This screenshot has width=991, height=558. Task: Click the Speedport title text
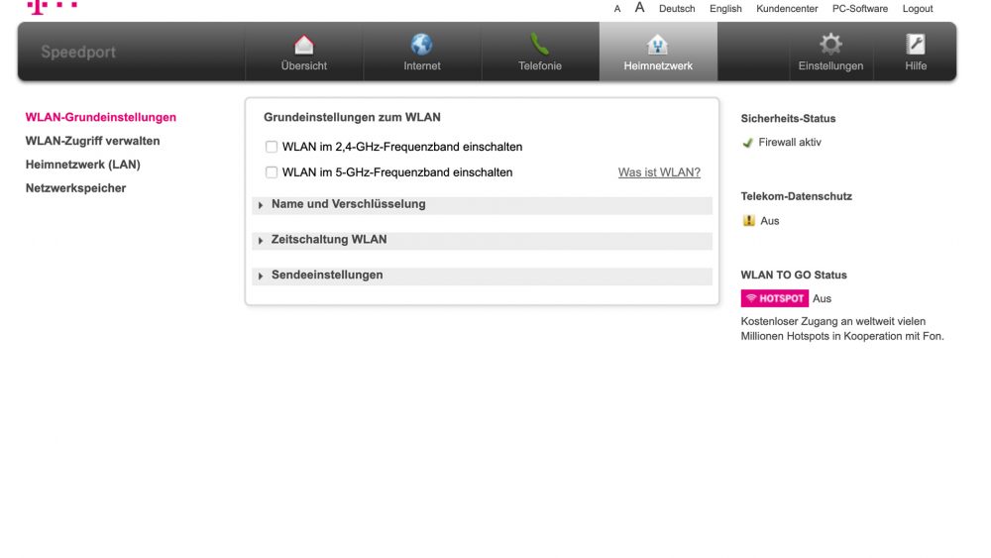tap(78, 52)
